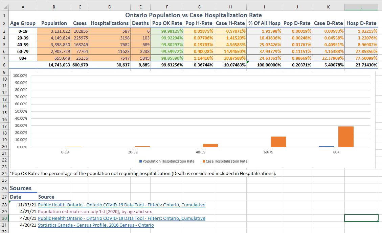Select the '% Of All Hosp' header cell
This screenshot has width=382, height=233.
click(264, 23)
